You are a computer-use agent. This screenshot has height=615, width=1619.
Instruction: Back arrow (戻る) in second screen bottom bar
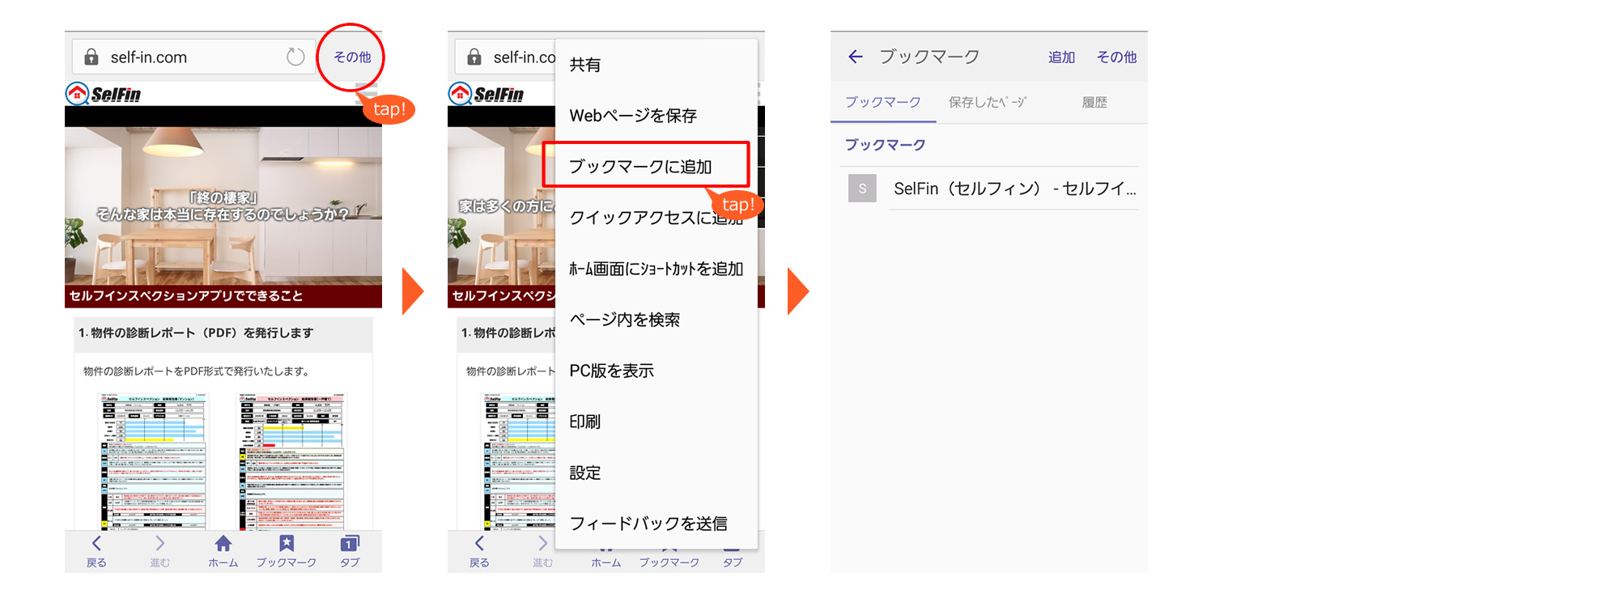tap(479, 551)
